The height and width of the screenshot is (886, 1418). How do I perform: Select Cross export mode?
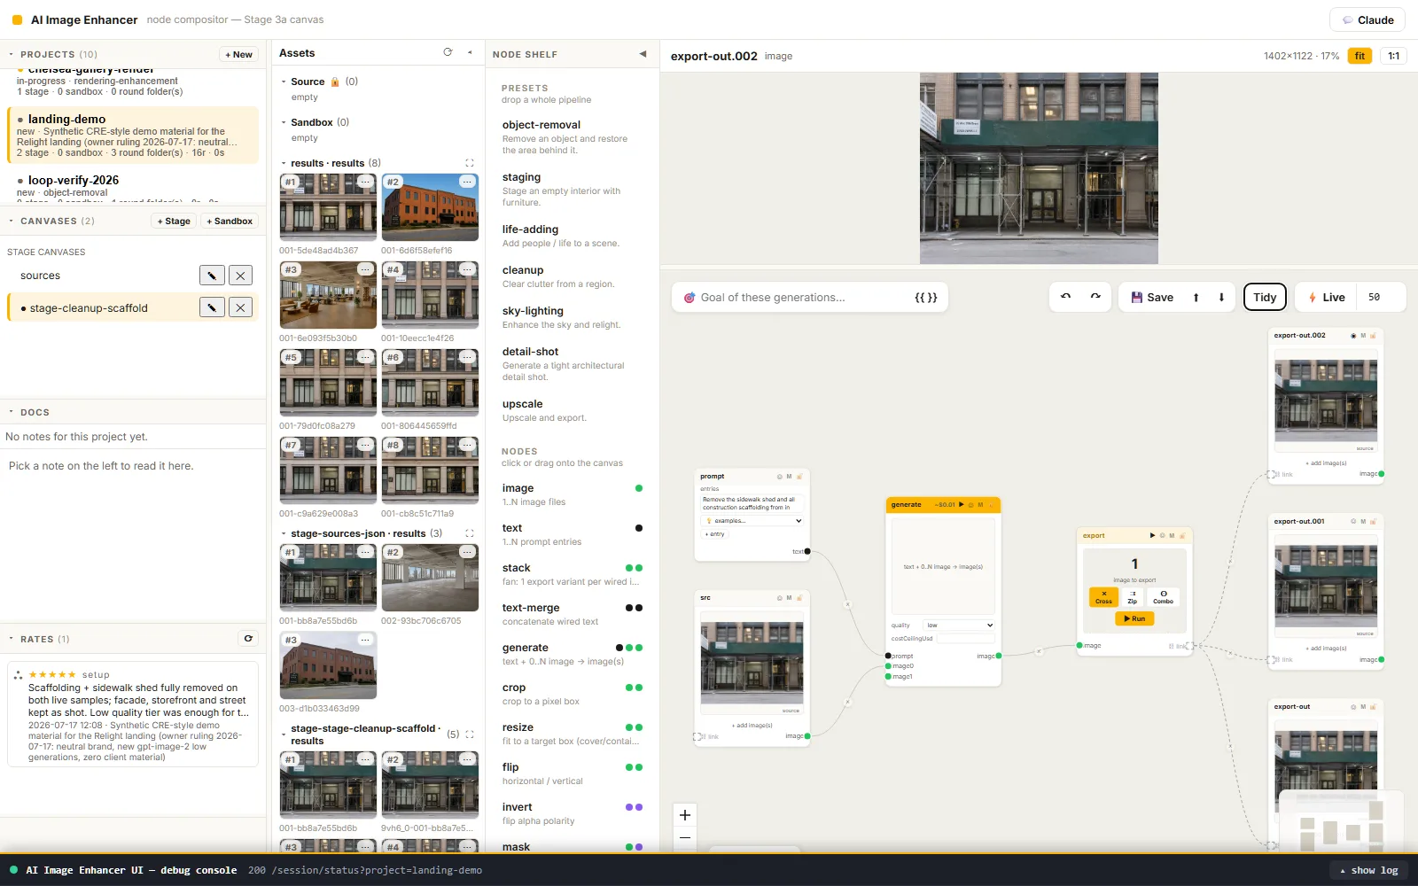pos(1103,597)
